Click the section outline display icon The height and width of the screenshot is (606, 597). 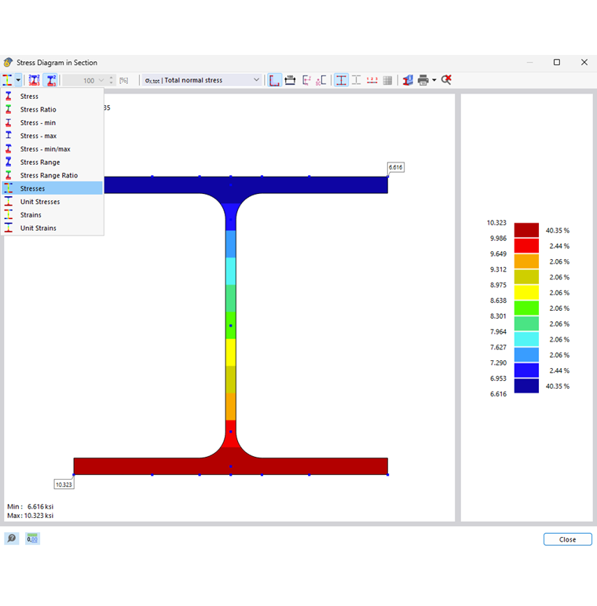[x=356, y=80]
